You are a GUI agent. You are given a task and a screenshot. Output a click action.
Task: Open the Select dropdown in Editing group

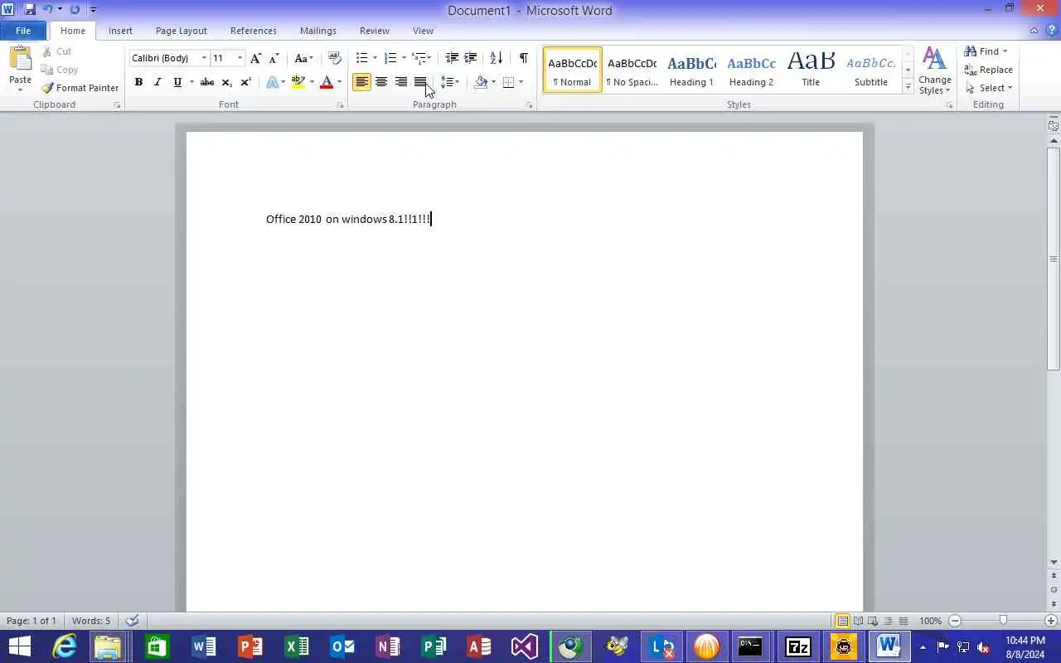point(989,88)
